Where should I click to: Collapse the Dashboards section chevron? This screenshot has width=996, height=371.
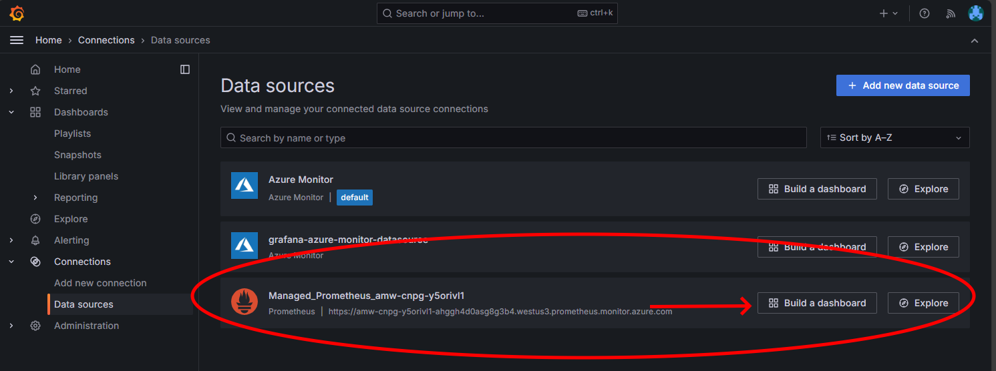click(11, 112)
